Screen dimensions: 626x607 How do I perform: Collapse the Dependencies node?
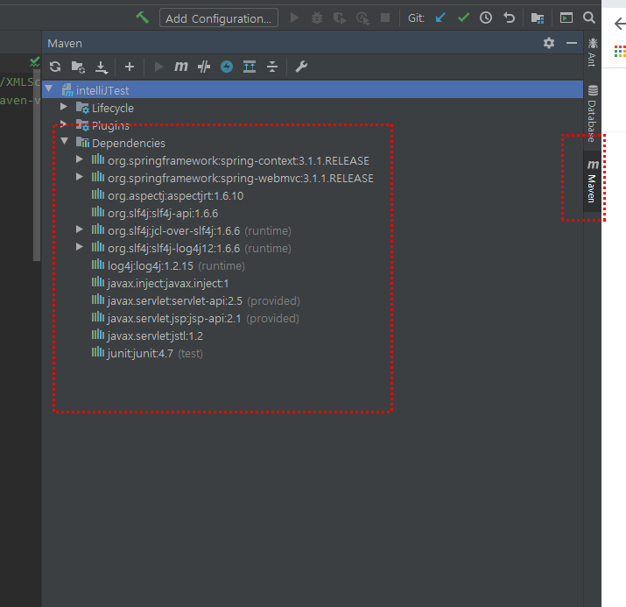click(x=64, y=140)
